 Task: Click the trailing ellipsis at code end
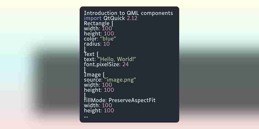point(86,117)
